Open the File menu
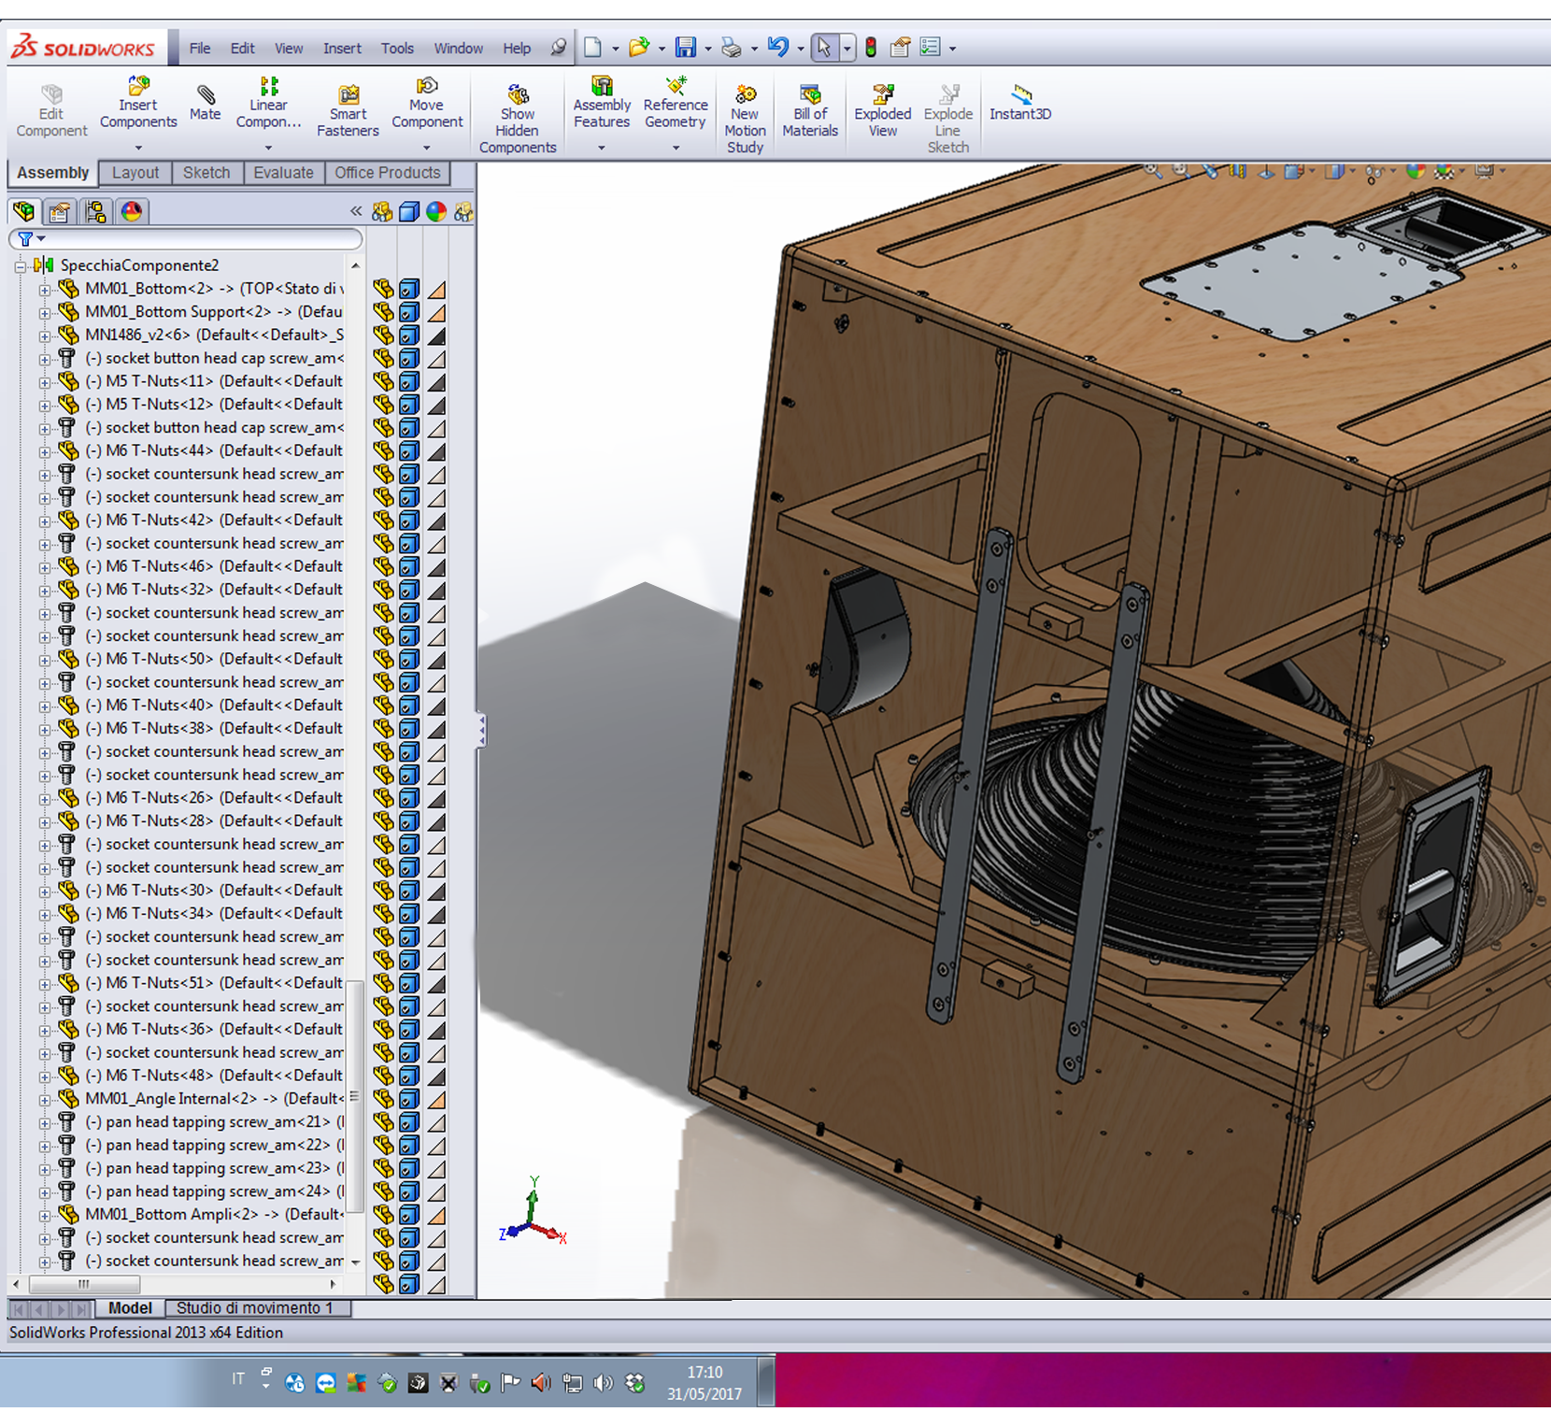The height and width of the screenshot is (1412, 1551). [x=200, y=49]
